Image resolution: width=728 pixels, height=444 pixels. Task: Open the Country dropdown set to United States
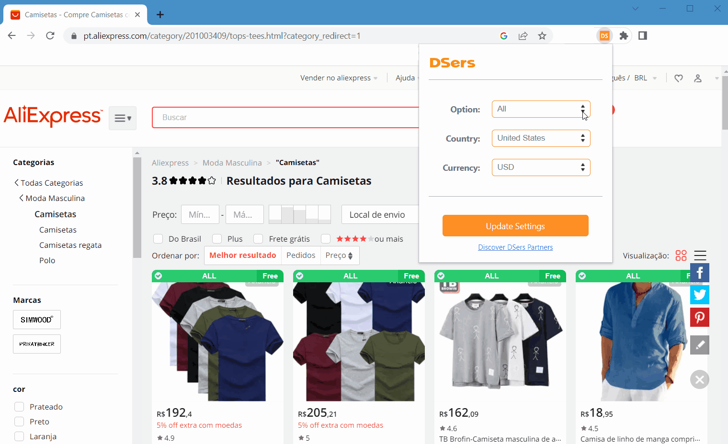click(x=541, y=138)
